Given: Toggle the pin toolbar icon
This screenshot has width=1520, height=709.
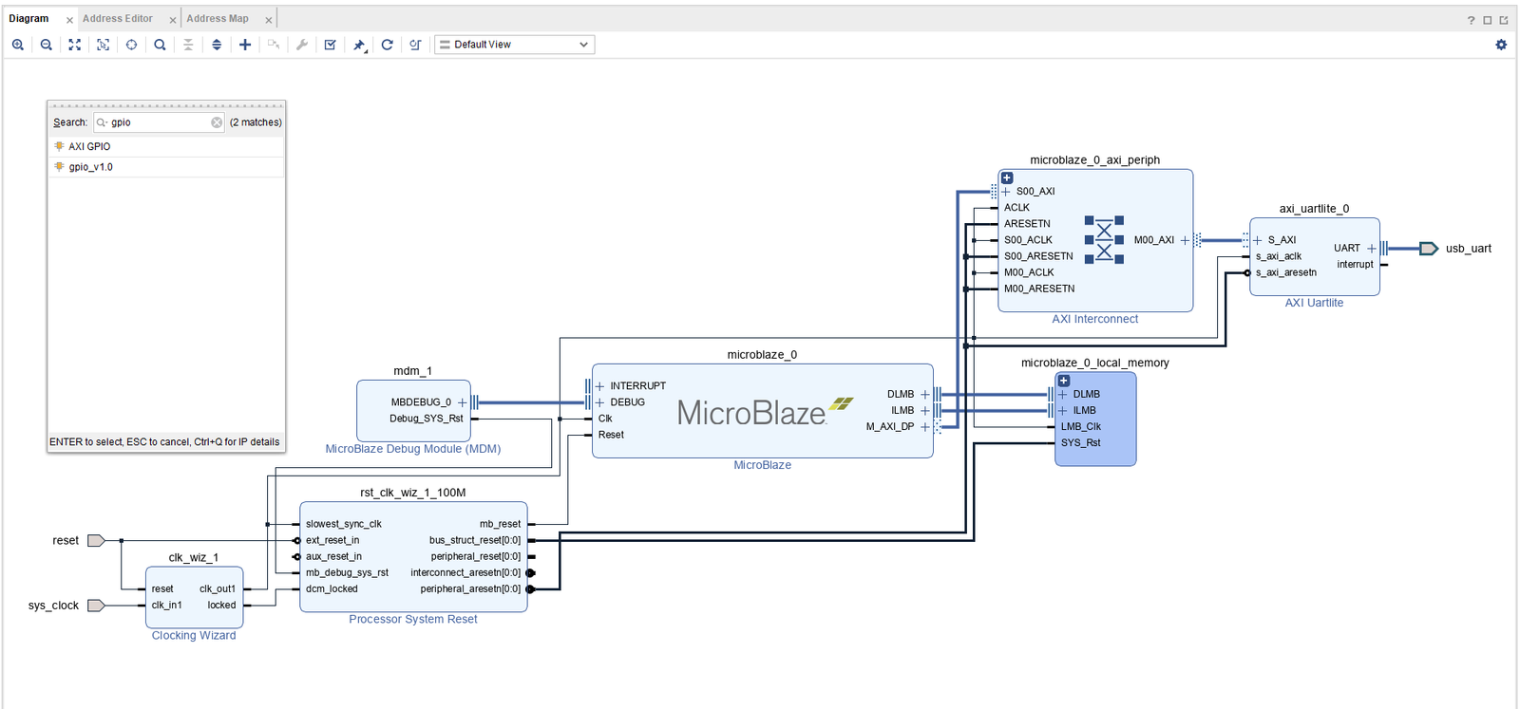Looking at the screenshot, I should [359, 45].
